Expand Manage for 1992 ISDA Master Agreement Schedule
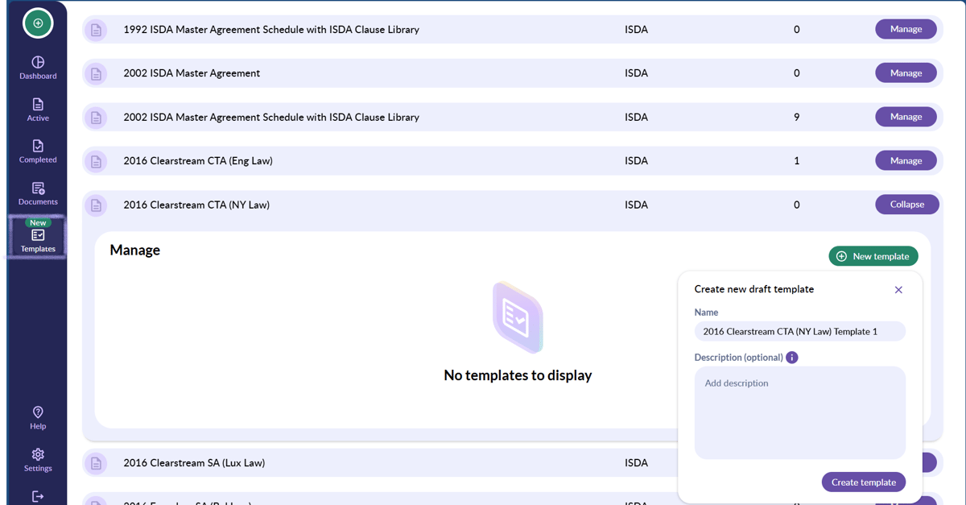 (906, 29)
